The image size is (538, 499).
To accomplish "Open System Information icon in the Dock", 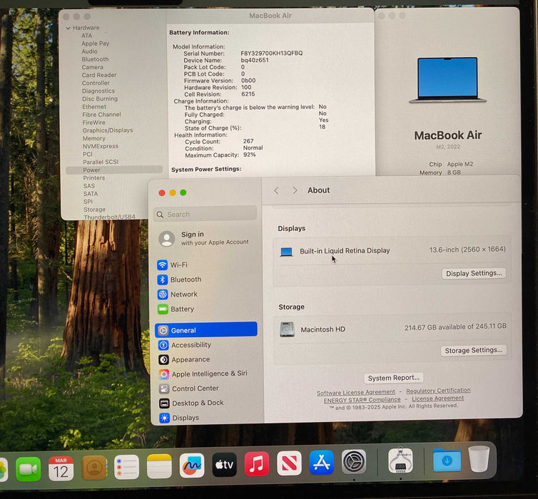I will (x=400, y=460).
